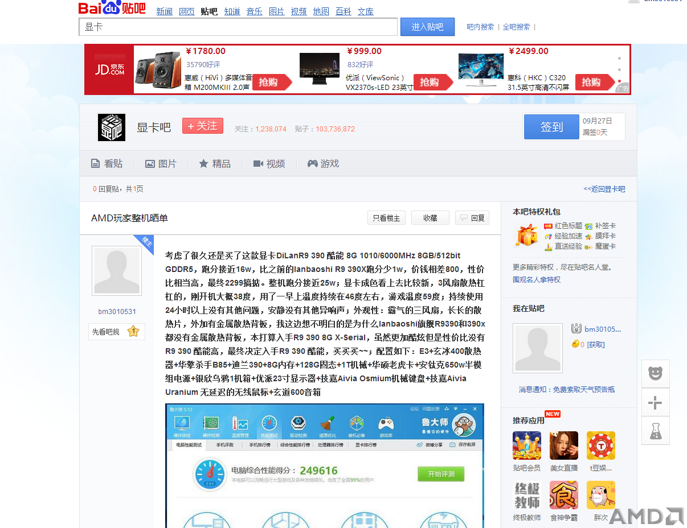Image resolution: width=687 pixels, height=528 pixels.
Task: Click the 全吧搜索 link
Action: click(x=516, y=27)
